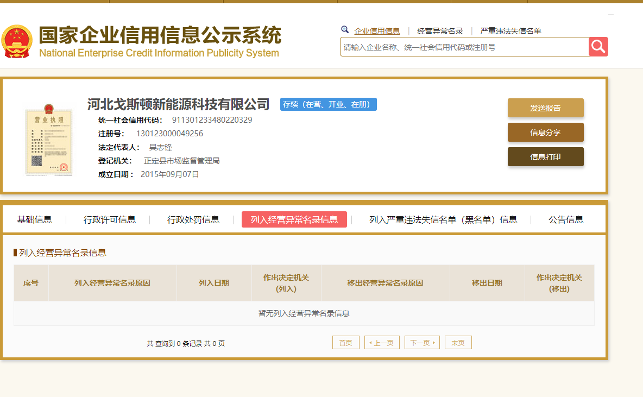Open the 列入严重违法失信名单(黑名单)信息 tab
The width and height of the screenshot is (643, 397).
pos(443,219)
